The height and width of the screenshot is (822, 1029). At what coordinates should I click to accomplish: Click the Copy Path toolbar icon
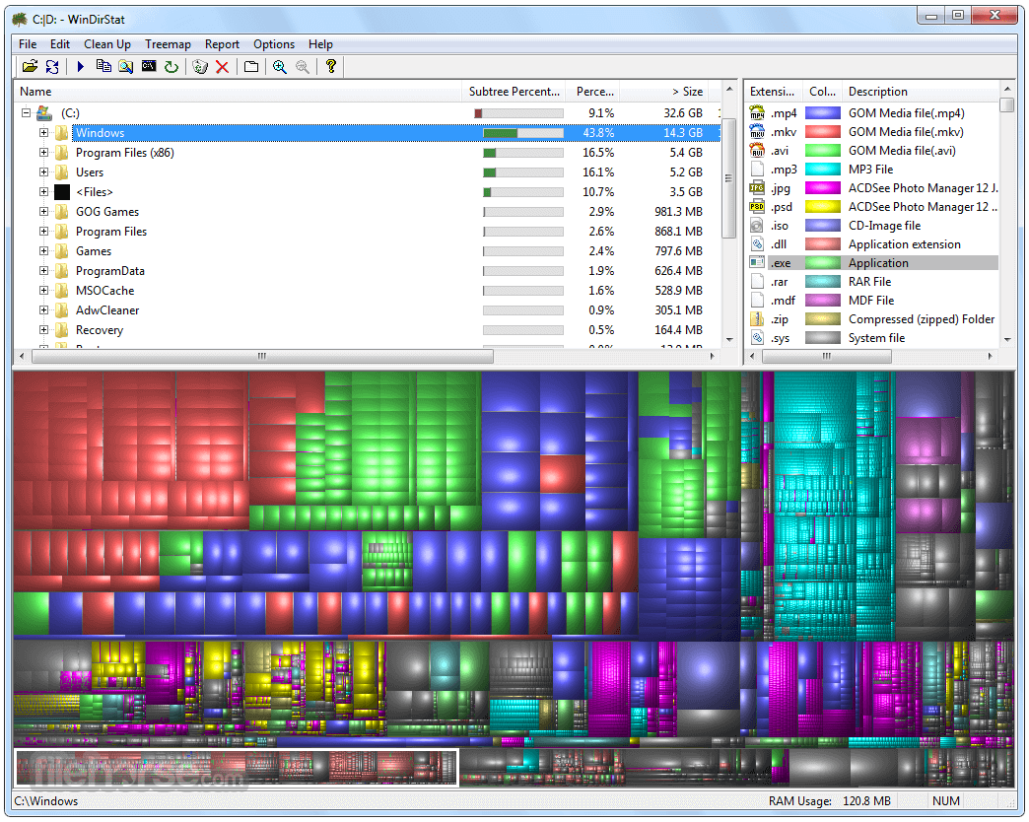pos(103,66)
